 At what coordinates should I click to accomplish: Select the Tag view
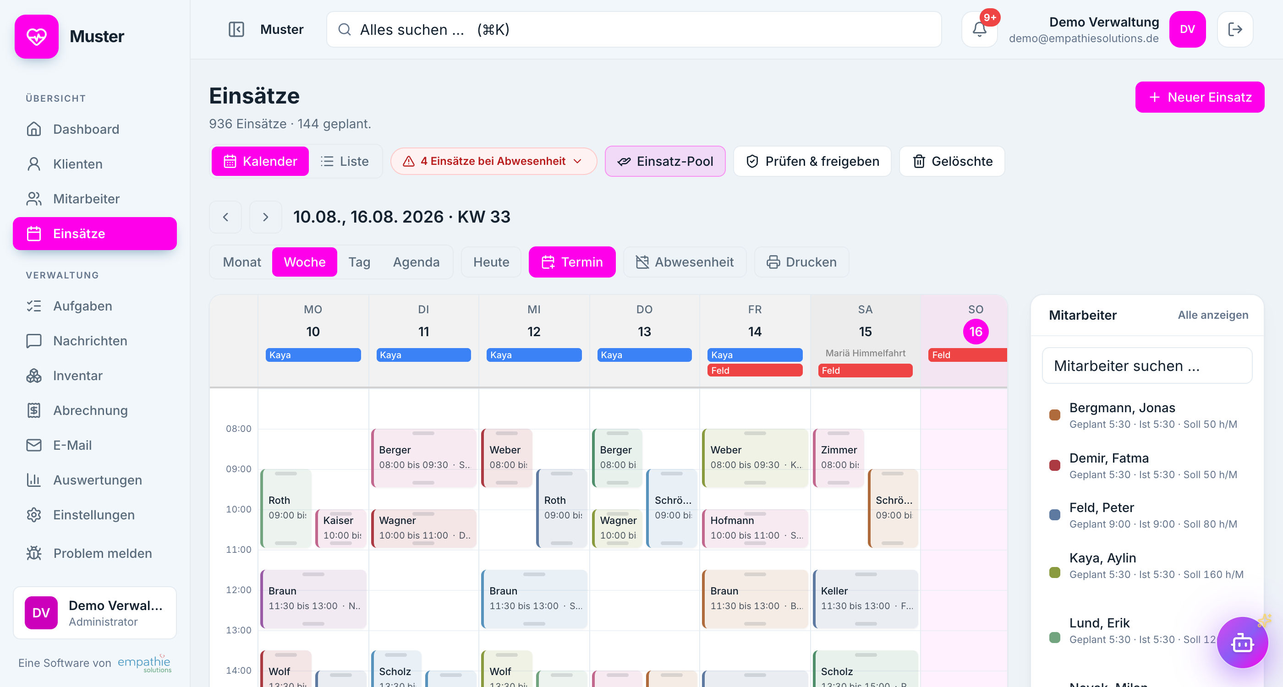coord(359,262)
